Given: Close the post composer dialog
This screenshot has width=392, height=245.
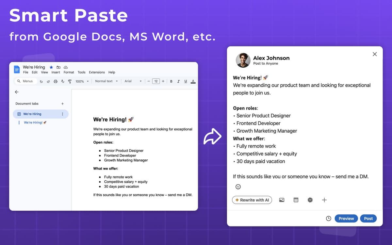Looking at the screenshot, I should (375, 54).
